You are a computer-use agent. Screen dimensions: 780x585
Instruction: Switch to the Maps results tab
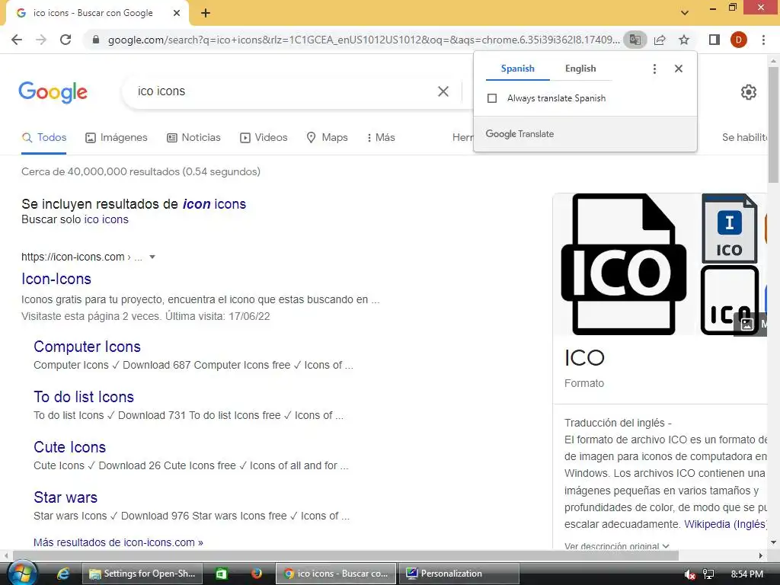(x=327, y=138)
